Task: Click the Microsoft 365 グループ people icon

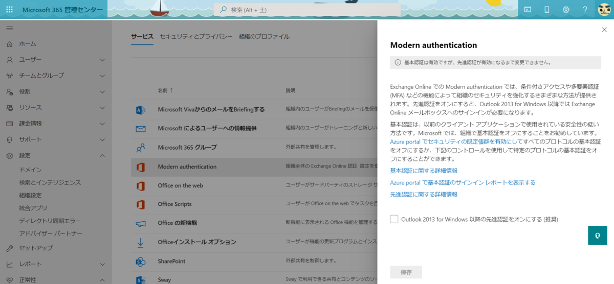Action: point(141,148)
